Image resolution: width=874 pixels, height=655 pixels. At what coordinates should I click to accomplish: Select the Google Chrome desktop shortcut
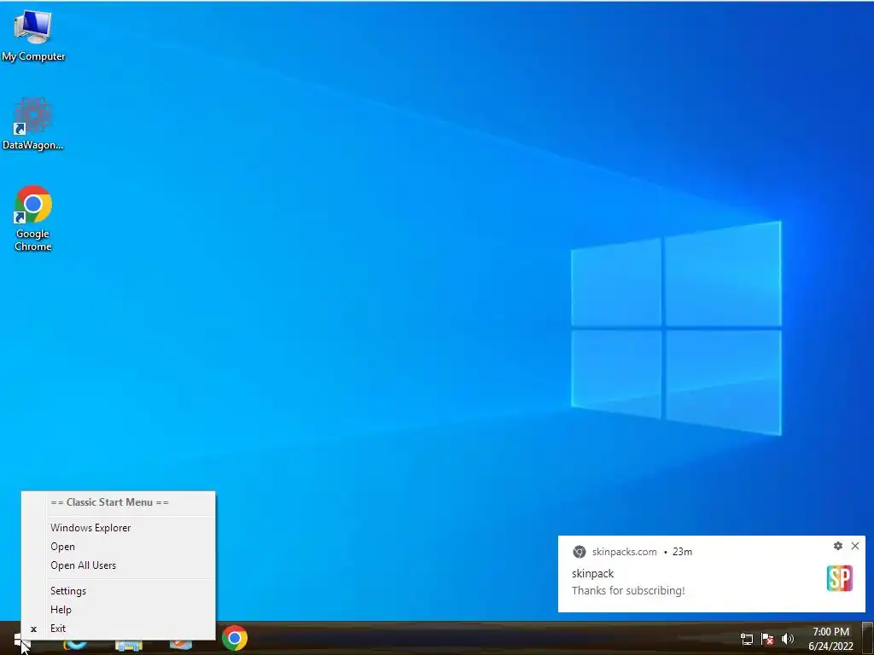click(x=33, y=217)
